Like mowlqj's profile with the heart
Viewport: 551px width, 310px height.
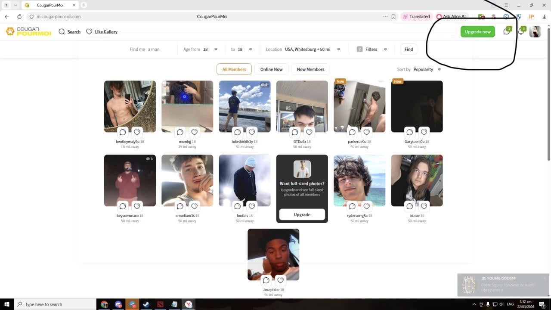(194, 132)
